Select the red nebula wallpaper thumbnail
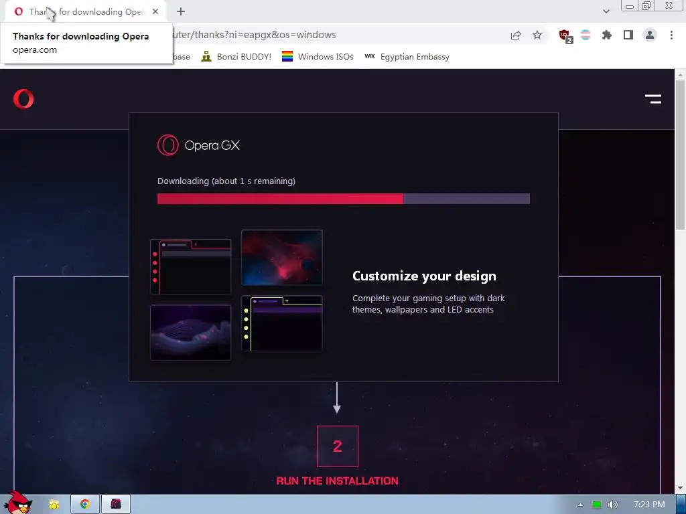686x514 pixels. coord(282,258)
